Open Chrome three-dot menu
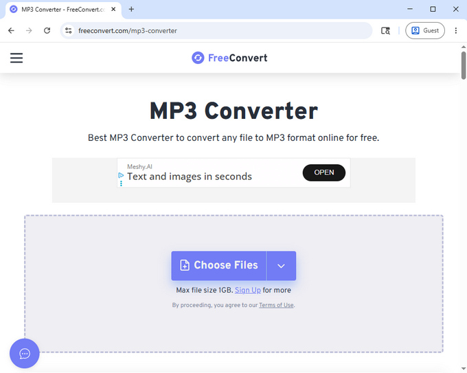This screenshot has height=373, width=467. [456, 30]
